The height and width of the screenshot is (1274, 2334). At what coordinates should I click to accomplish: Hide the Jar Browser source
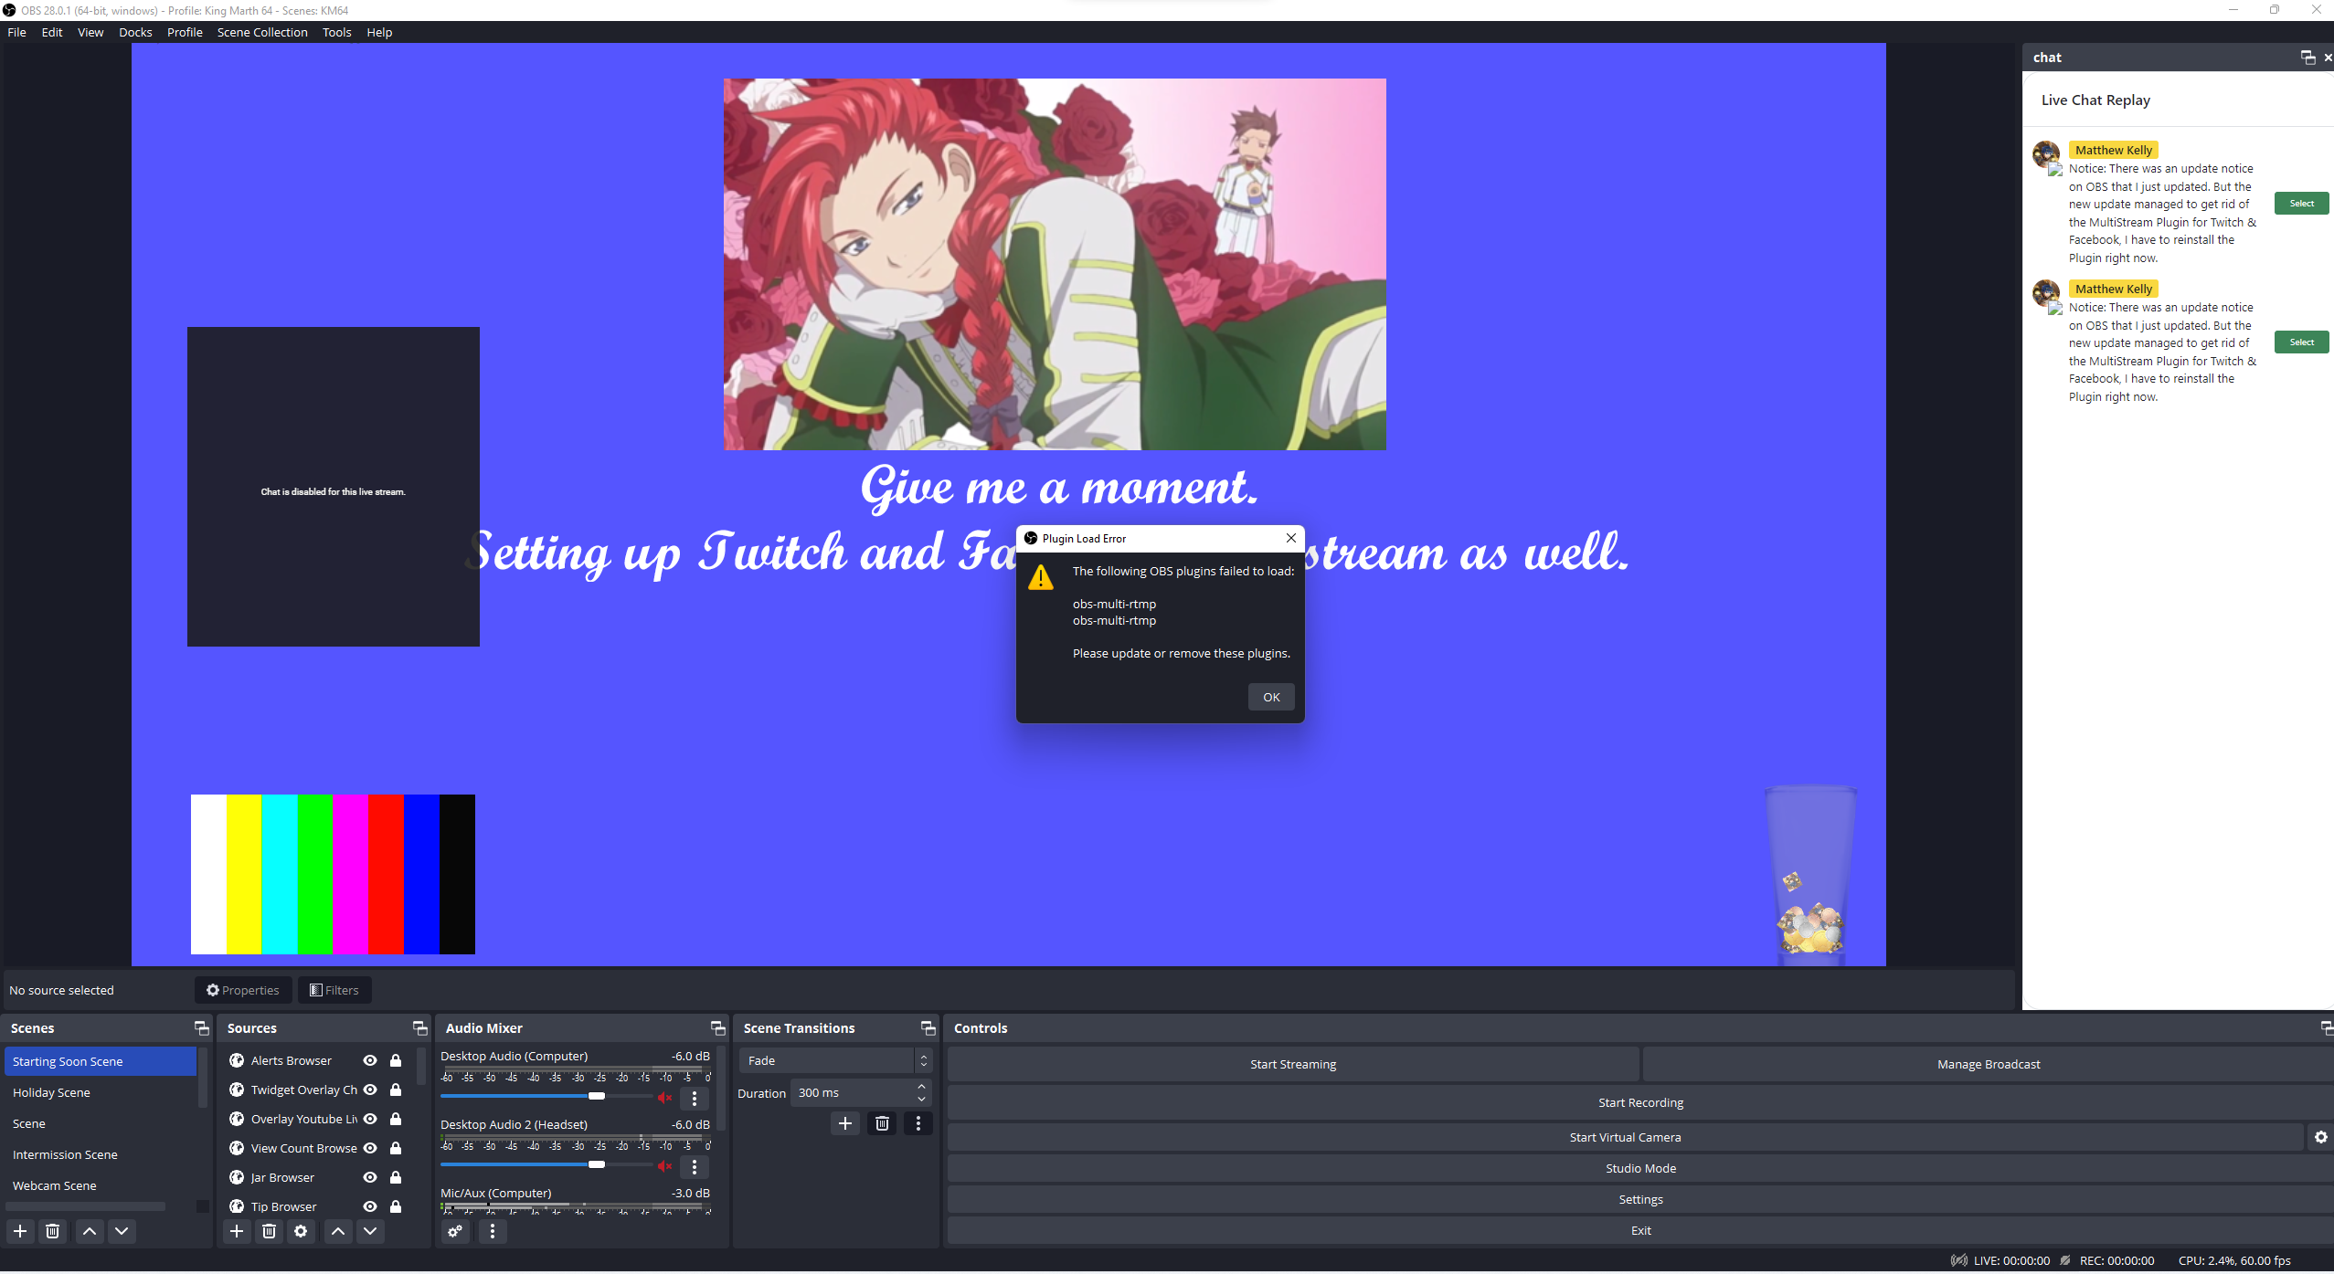370,1177
